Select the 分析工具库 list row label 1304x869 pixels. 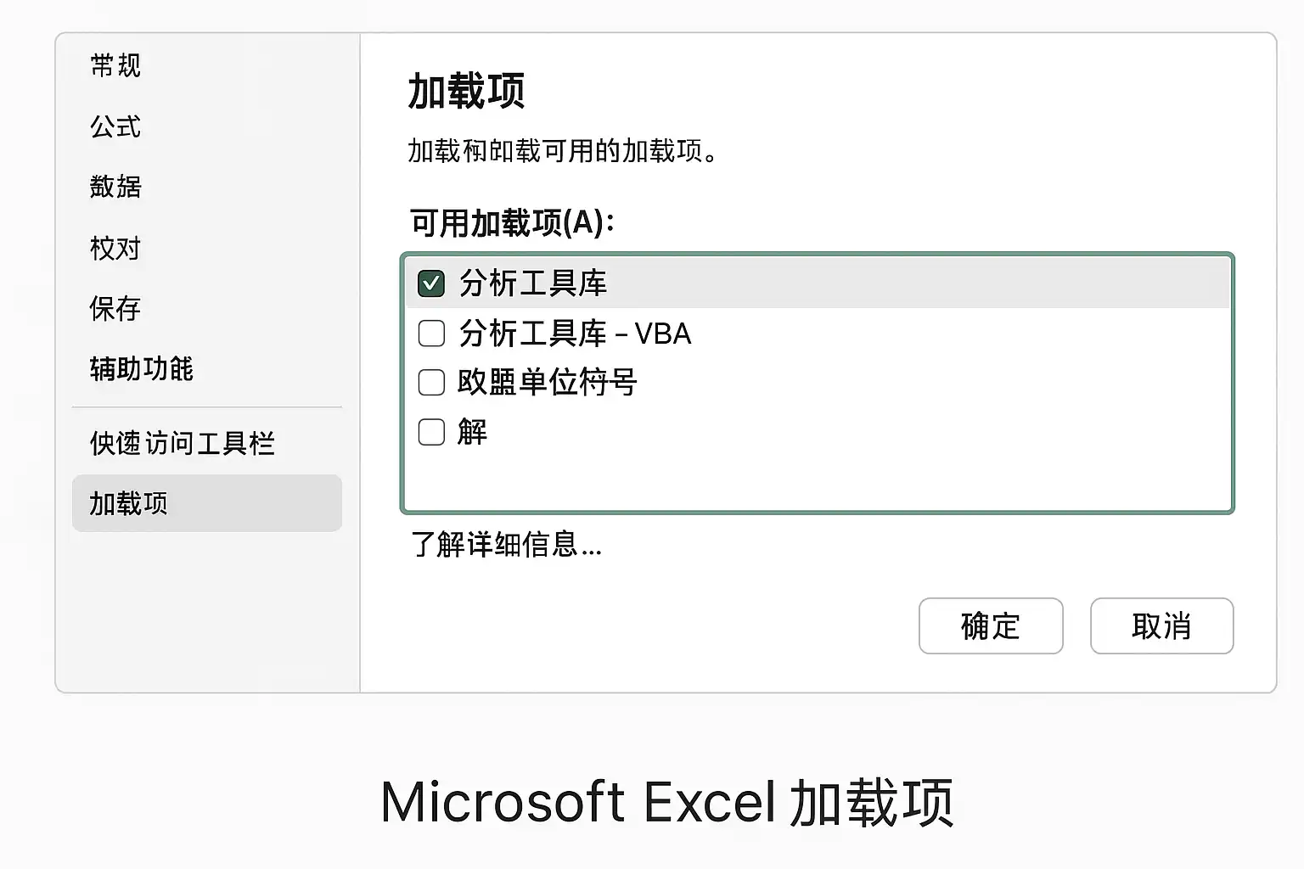(x=533, y=283)
